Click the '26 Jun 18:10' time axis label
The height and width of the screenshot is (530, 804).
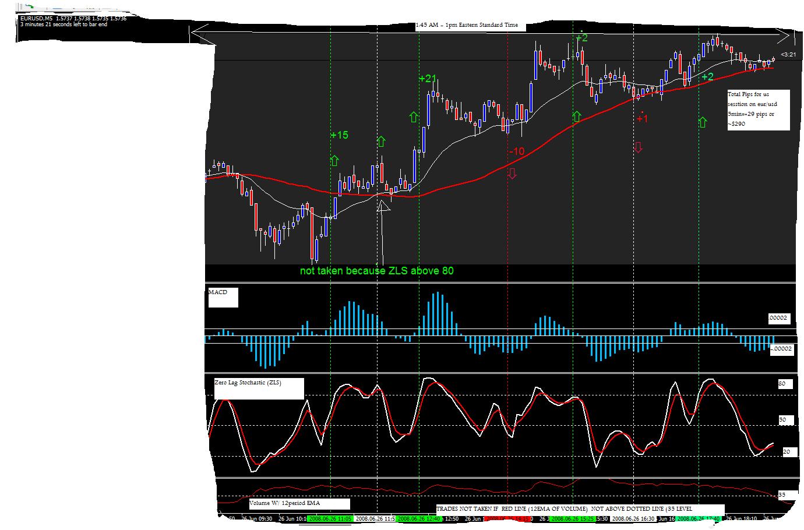point(742,518)
